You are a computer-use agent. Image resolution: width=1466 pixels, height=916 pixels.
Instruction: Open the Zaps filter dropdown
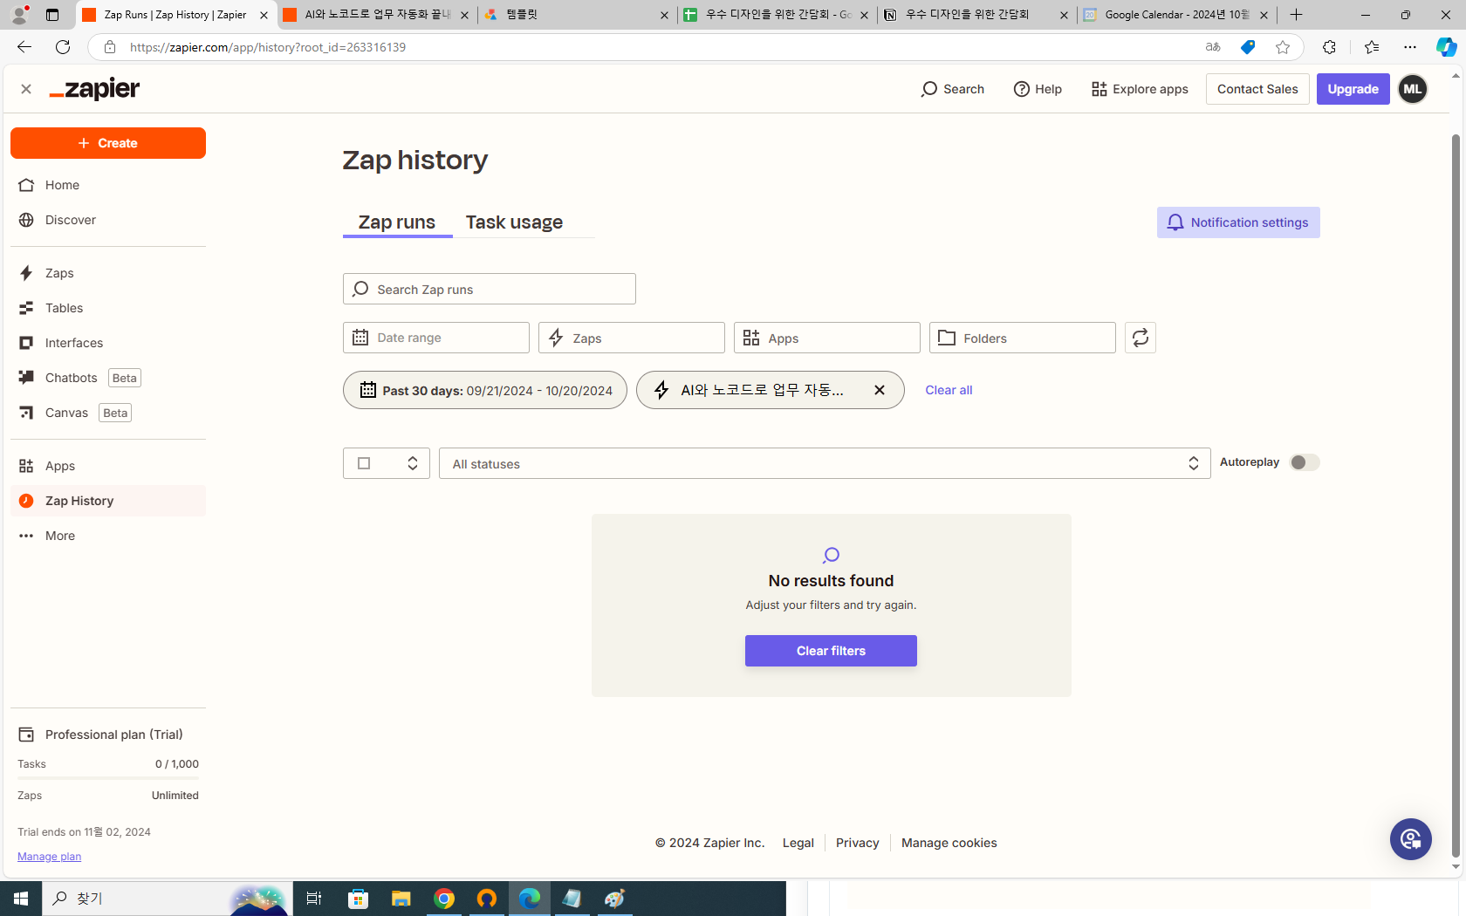[632, 338]
